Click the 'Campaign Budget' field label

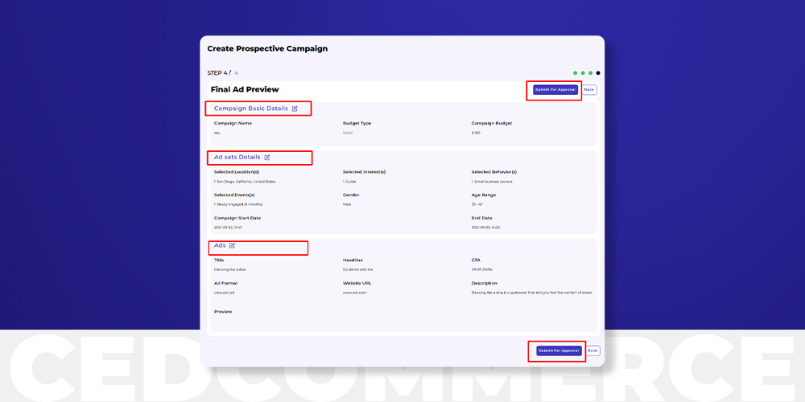click(492, 123)
